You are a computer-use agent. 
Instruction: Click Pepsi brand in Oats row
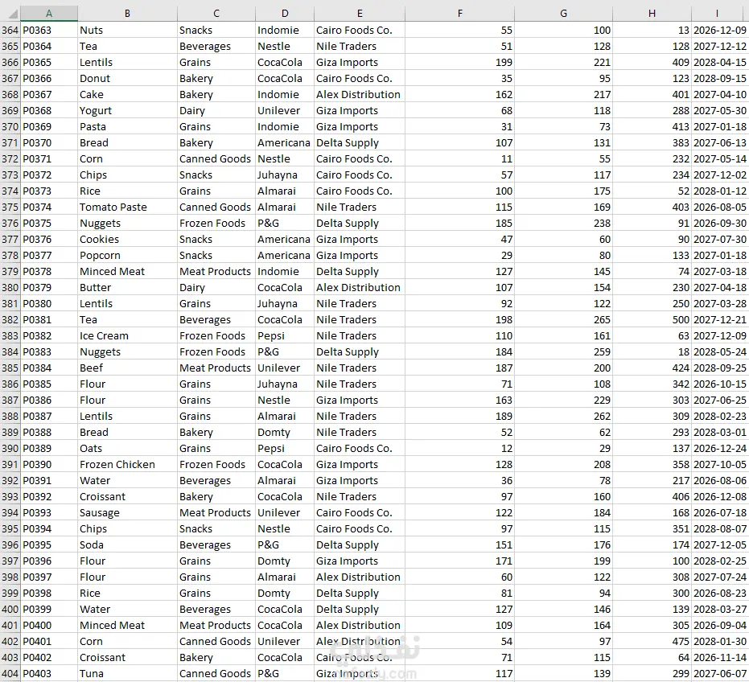(x=285, y=449)
